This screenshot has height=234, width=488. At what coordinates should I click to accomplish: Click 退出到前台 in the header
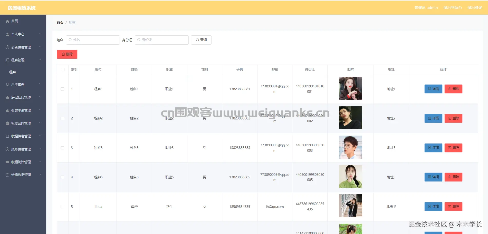tap(453, 8)
